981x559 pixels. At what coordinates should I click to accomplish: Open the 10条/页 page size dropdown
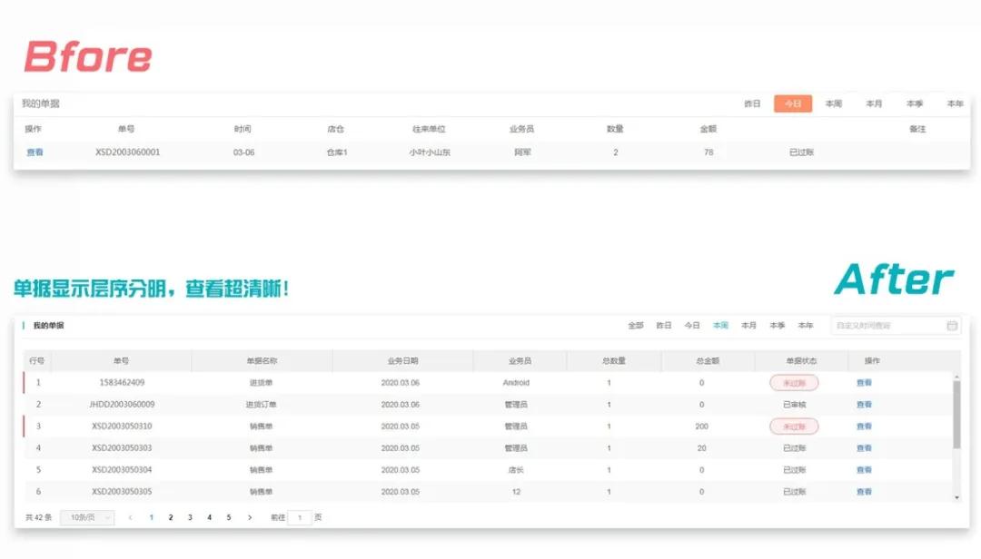pos(87,517)
